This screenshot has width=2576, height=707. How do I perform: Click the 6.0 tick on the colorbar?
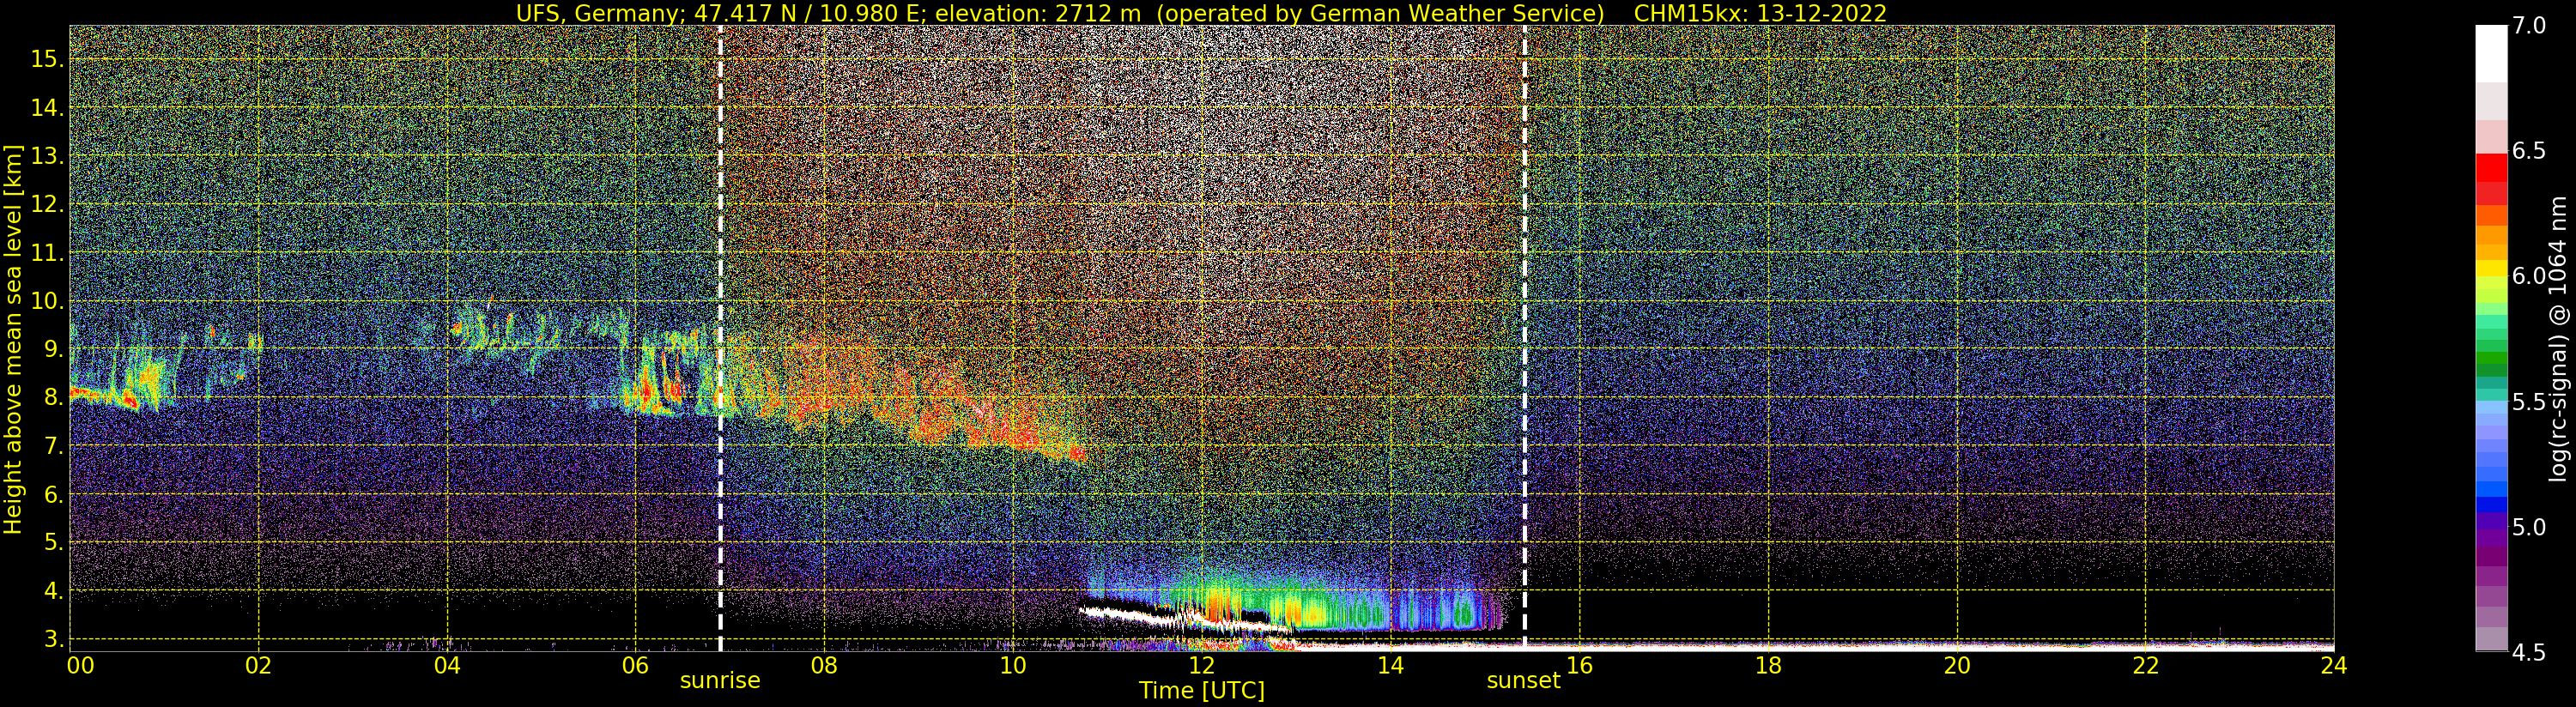(2530, 276)
